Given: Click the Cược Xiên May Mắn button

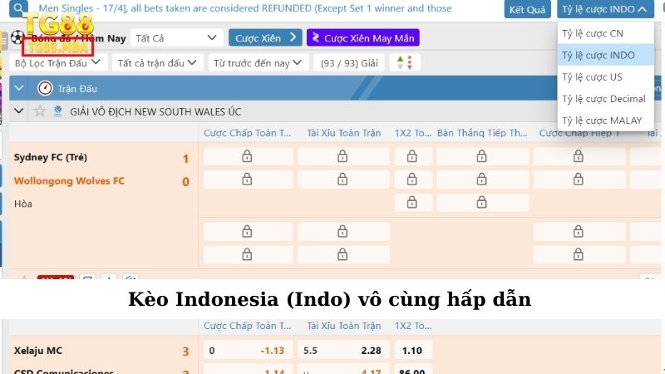Looking at the screenshot, I should [x=363, y=37].
